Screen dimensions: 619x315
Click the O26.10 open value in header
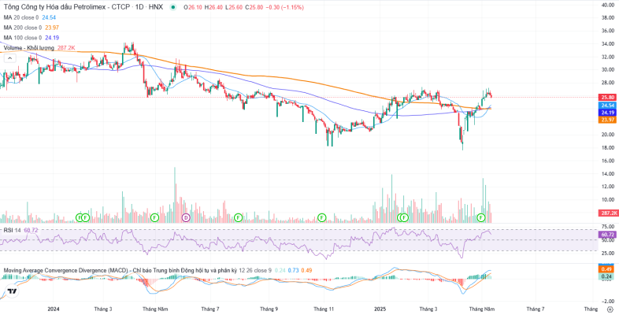click(194, 8)
